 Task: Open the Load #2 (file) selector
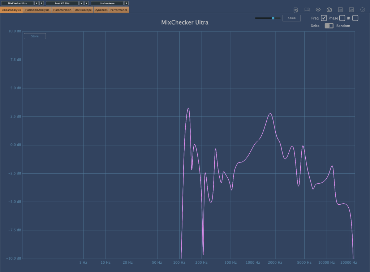tap(62, 3)
